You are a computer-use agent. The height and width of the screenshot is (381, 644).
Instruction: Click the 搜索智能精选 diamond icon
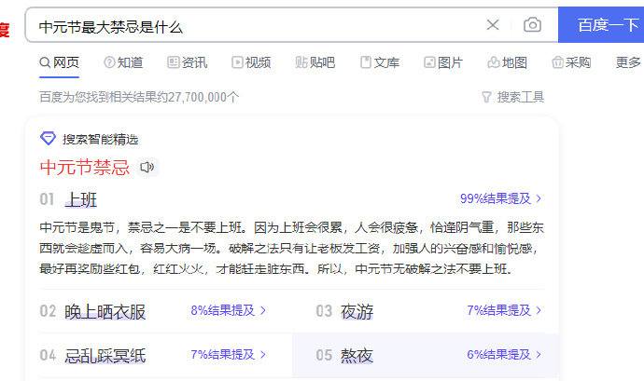[x=48, y=139]
